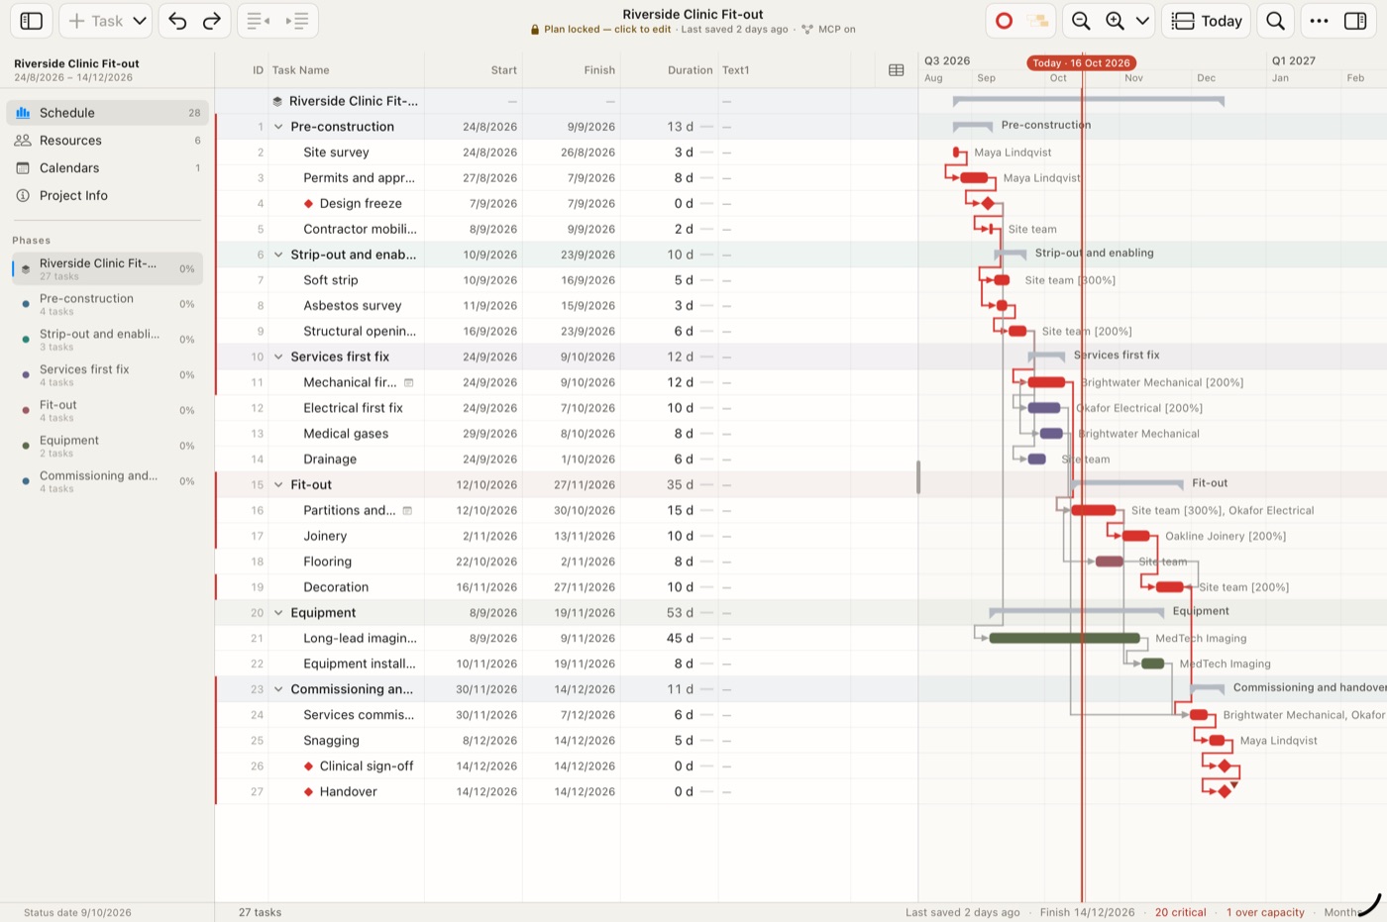
Task: Collapse the Strip-out and enabling group
Action: (x=278, y=255)
